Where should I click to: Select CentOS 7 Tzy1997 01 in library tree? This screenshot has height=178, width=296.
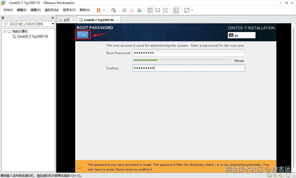[33, 37]
